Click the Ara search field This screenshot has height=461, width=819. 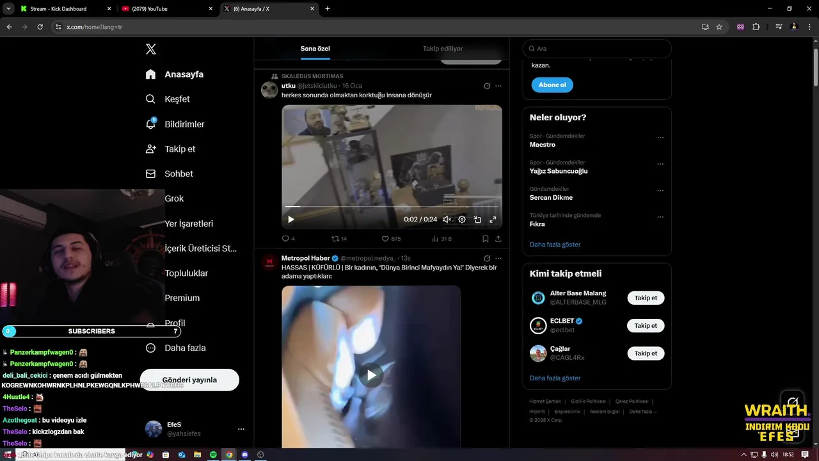coord(597,49)
